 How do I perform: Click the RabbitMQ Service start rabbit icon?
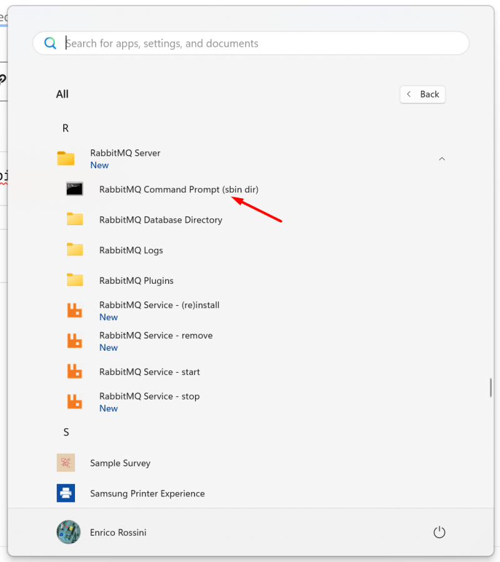pyautogui.click(x=74, y=371)
